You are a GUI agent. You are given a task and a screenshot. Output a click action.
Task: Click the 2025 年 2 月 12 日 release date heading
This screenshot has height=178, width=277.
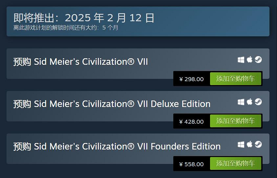tap(84, 18)
